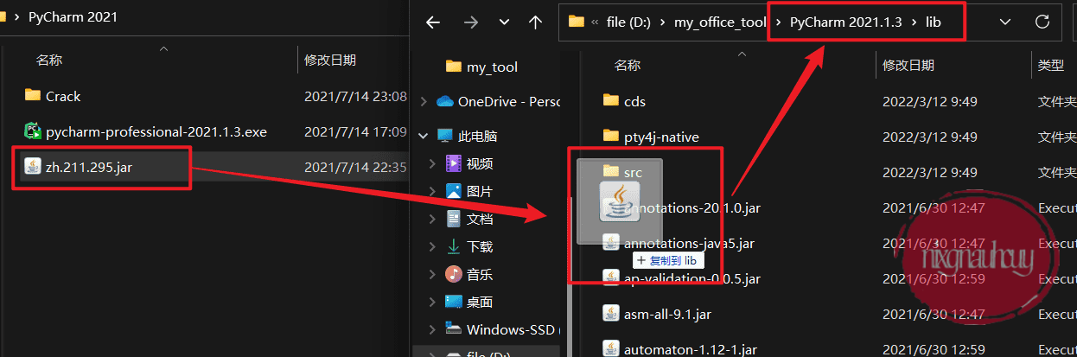The image size is (1077, 357).
Task: Open recent locations chevron beside the Forward arrow
Action: click(x=504, y=22)
